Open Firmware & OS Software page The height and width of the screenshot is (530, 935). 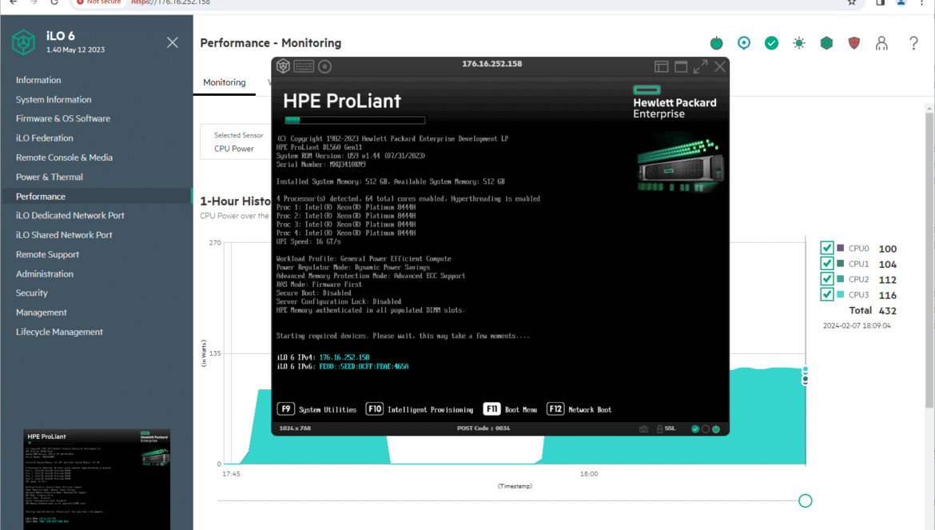[x=63, y=118]
